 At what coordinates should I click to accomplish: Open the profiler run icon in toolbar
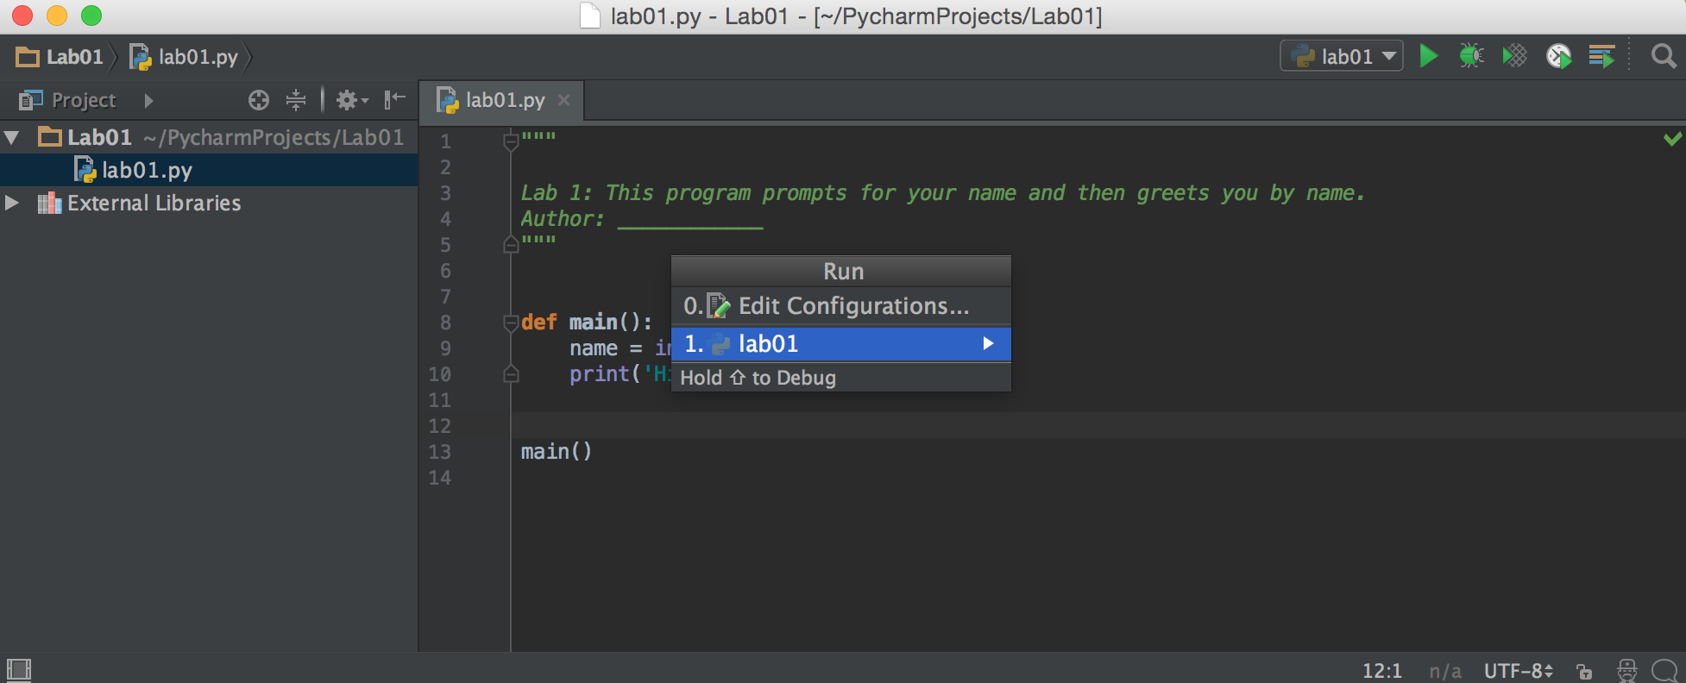[x=1558, y=56]
